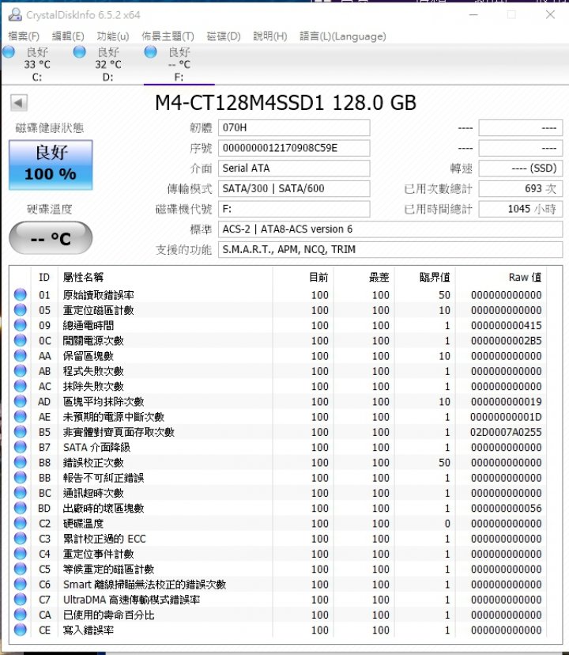Click the power on count field 693 次
This screenshot has width=569, height=655.
click(x=521, y=188)
